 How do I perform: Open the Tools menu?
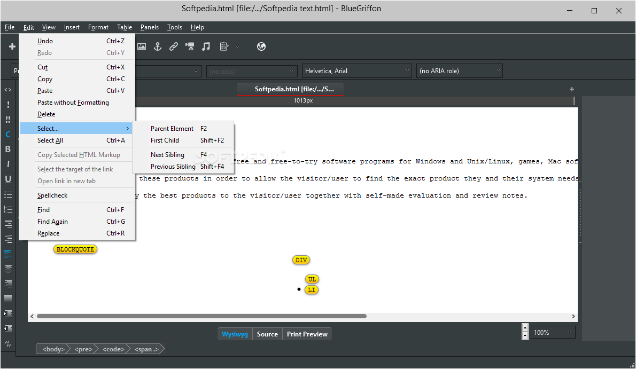click(x=175, y=27)
